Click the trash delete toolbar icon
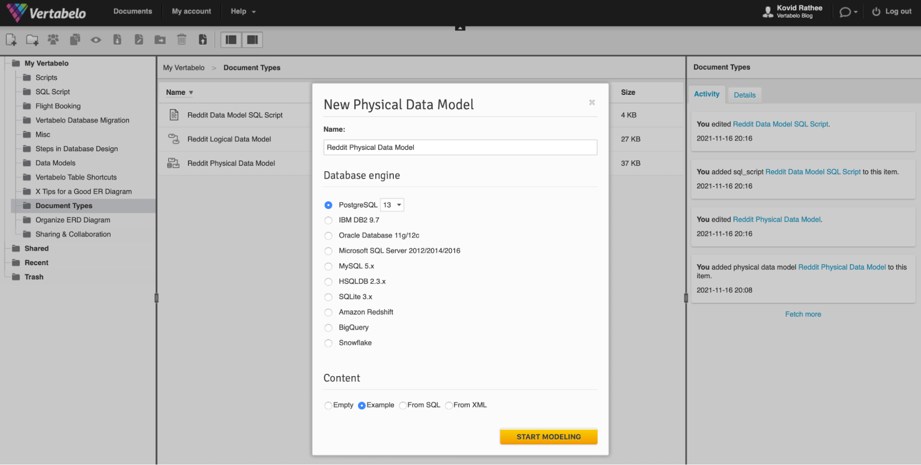Image resolution: width=921 pixels, height=465 pixels. 182,40
